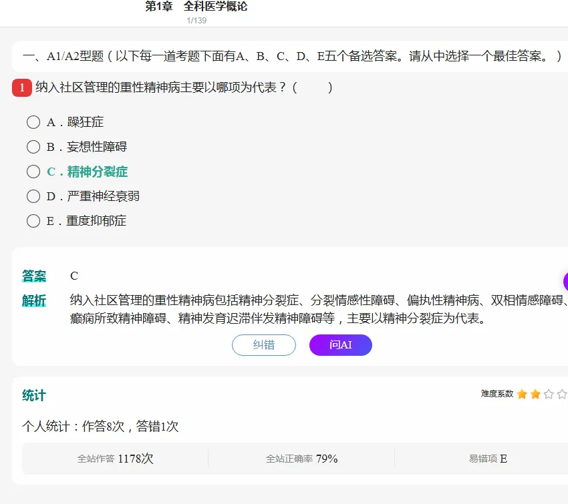Screen dimensions: 568x504
Task: Click the 纠错 button
Action: (x=264, y=345)
